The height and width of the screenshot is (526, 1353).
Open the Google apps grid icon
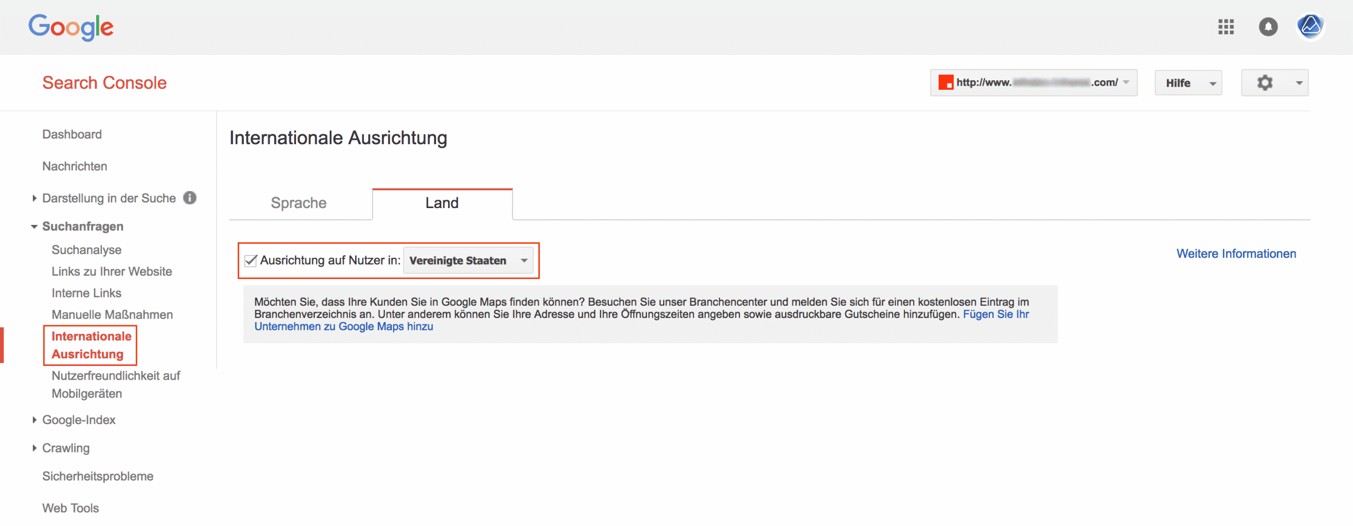point(1226,27)
